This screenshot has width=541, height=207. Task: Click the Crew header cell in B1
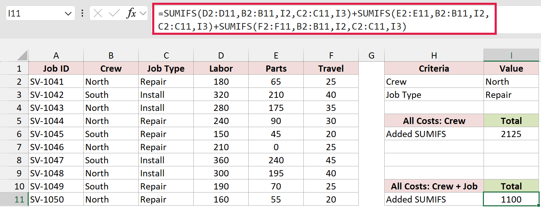point(111,69)
